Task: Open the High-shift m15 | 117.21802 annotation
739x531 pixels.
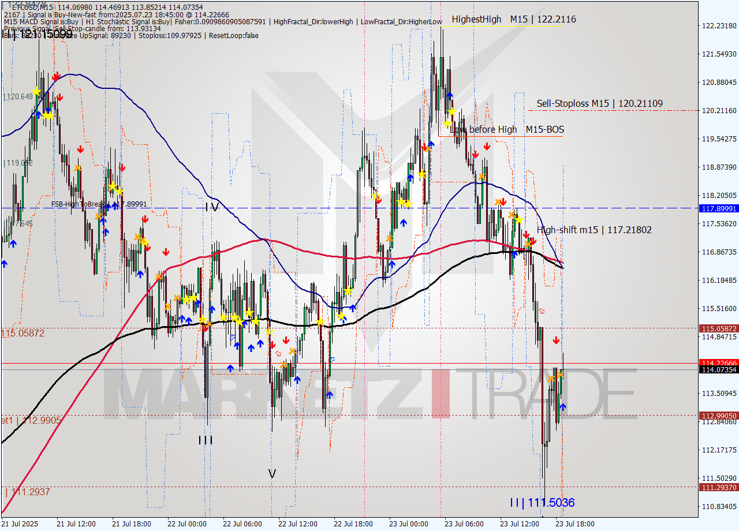Action: pyautogui.click(x=595, y=230)
